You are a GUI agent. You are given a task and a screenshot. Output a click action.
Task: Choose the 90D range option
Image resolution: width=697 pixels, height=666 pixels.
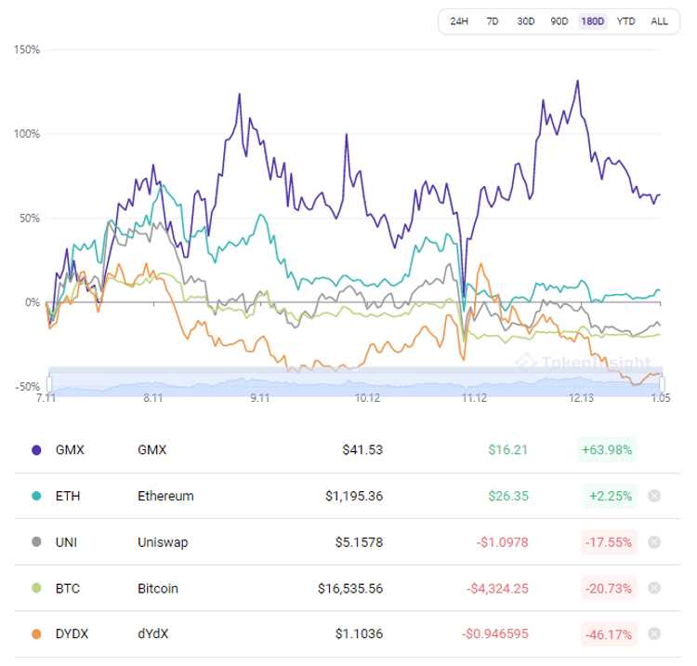click(x=559, y=21)
